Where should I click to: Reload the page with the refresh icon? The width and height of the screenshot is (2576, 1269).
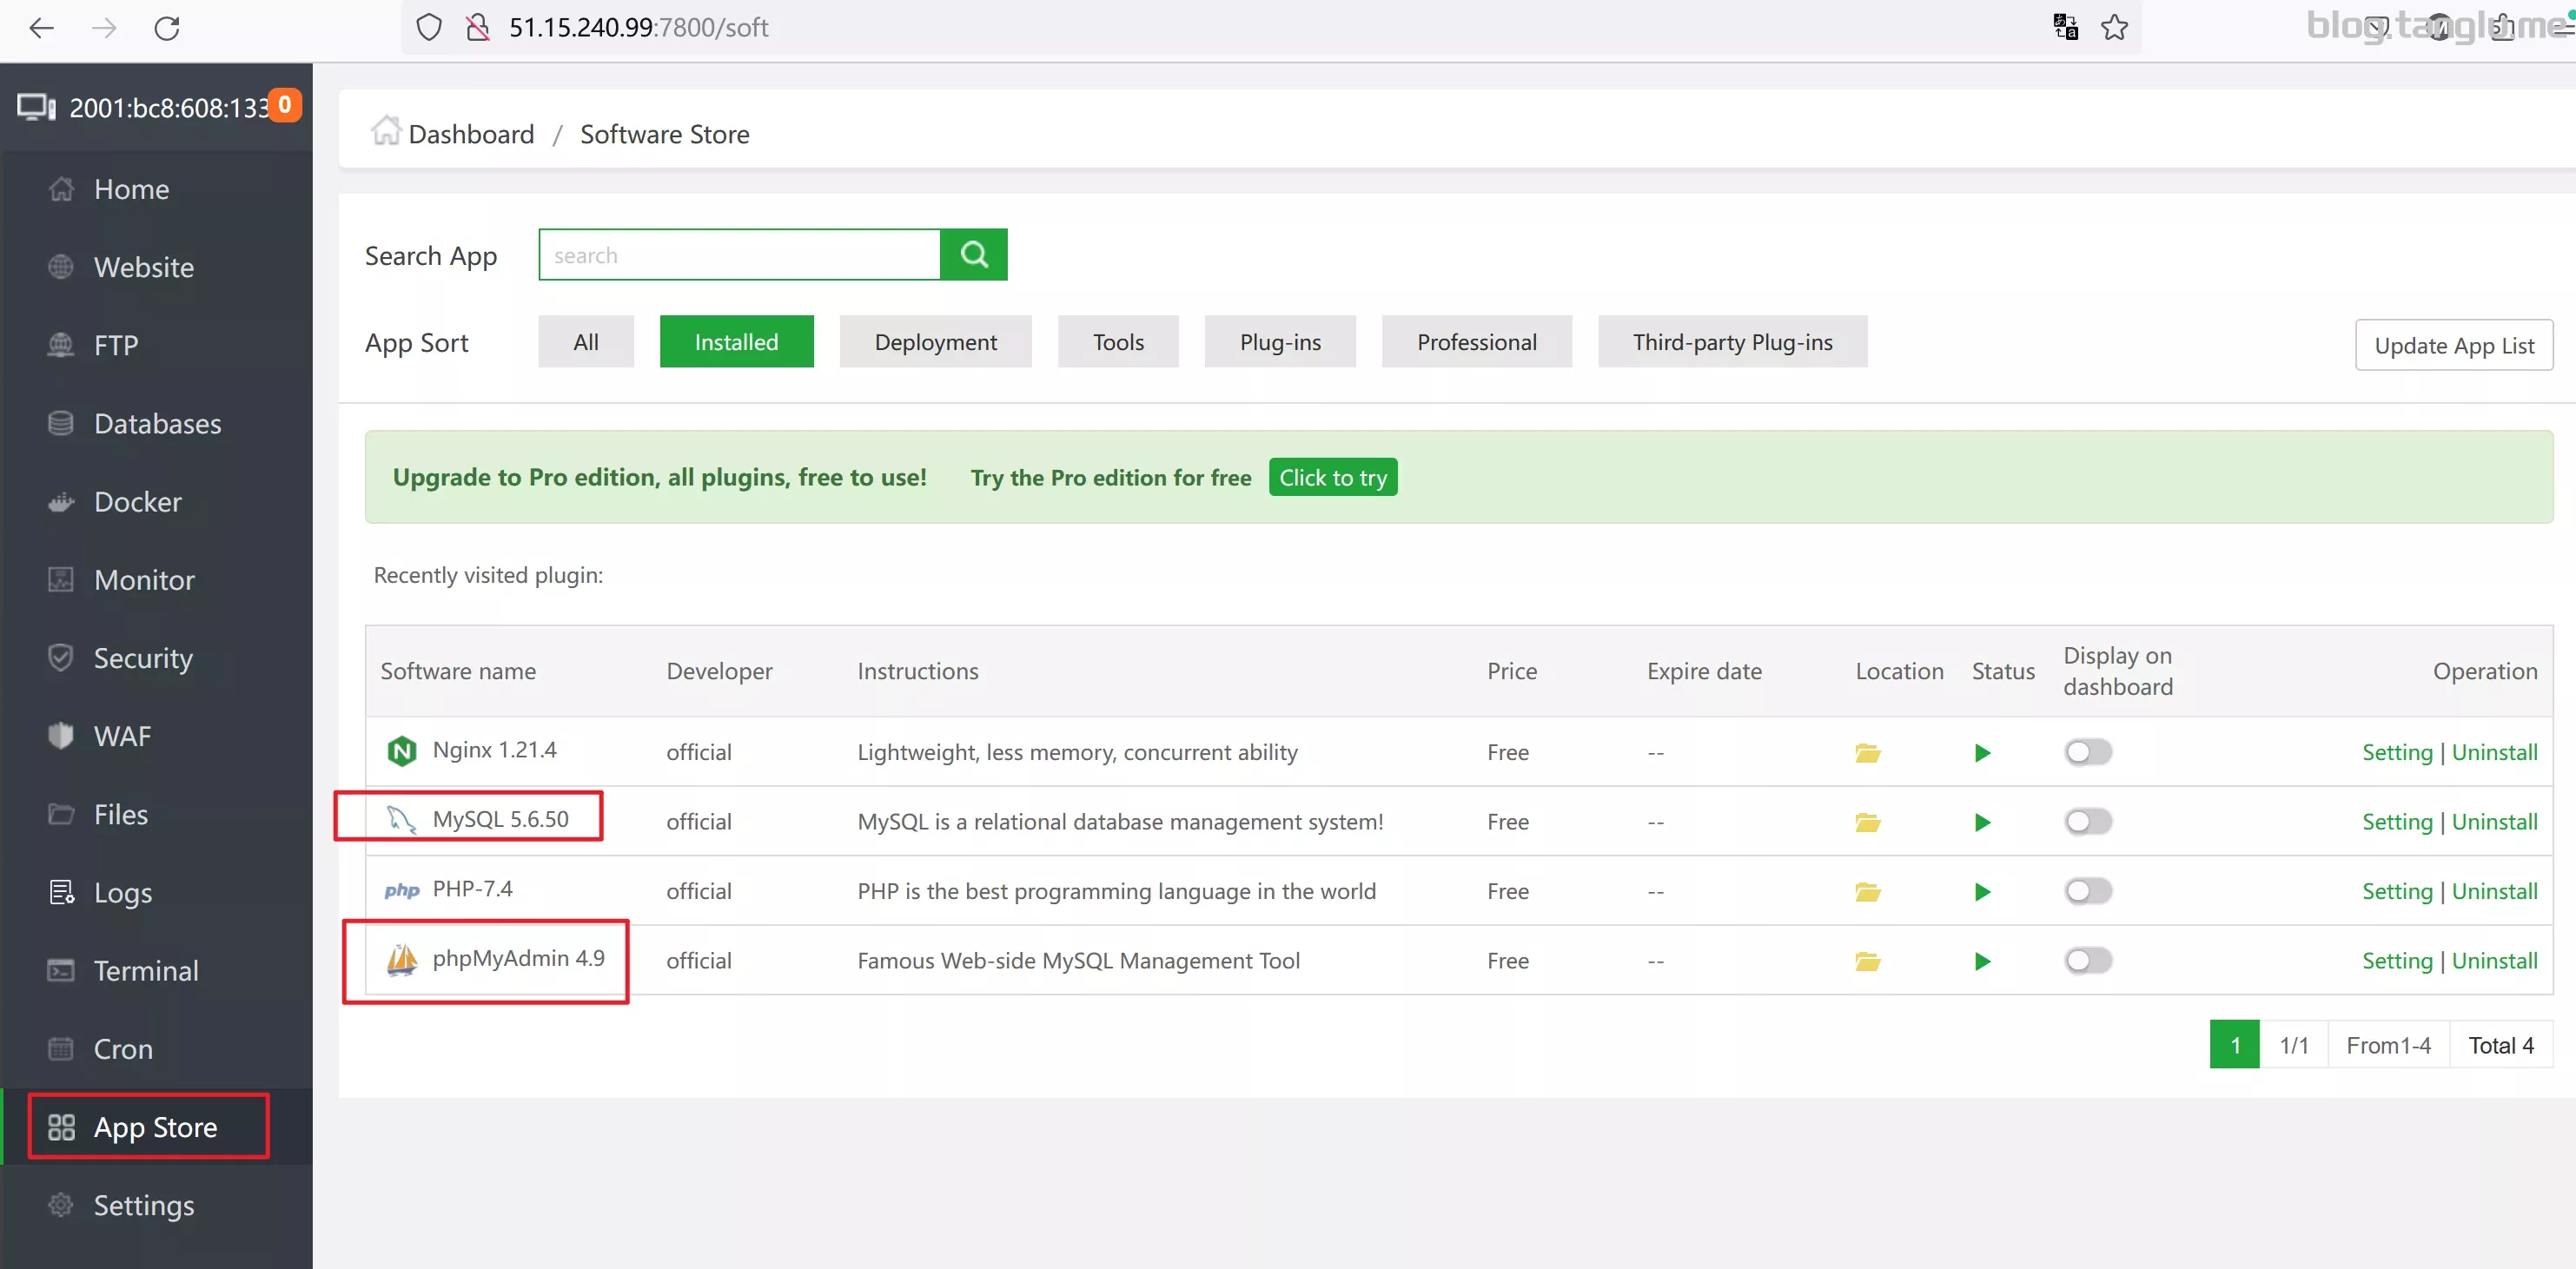click(167, 28)
